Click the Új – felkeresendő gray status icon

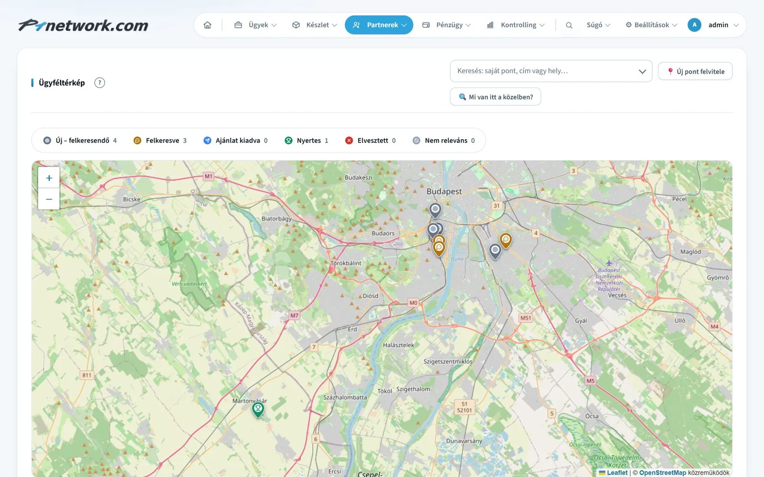pyautogui.click(x=47, y=140)
